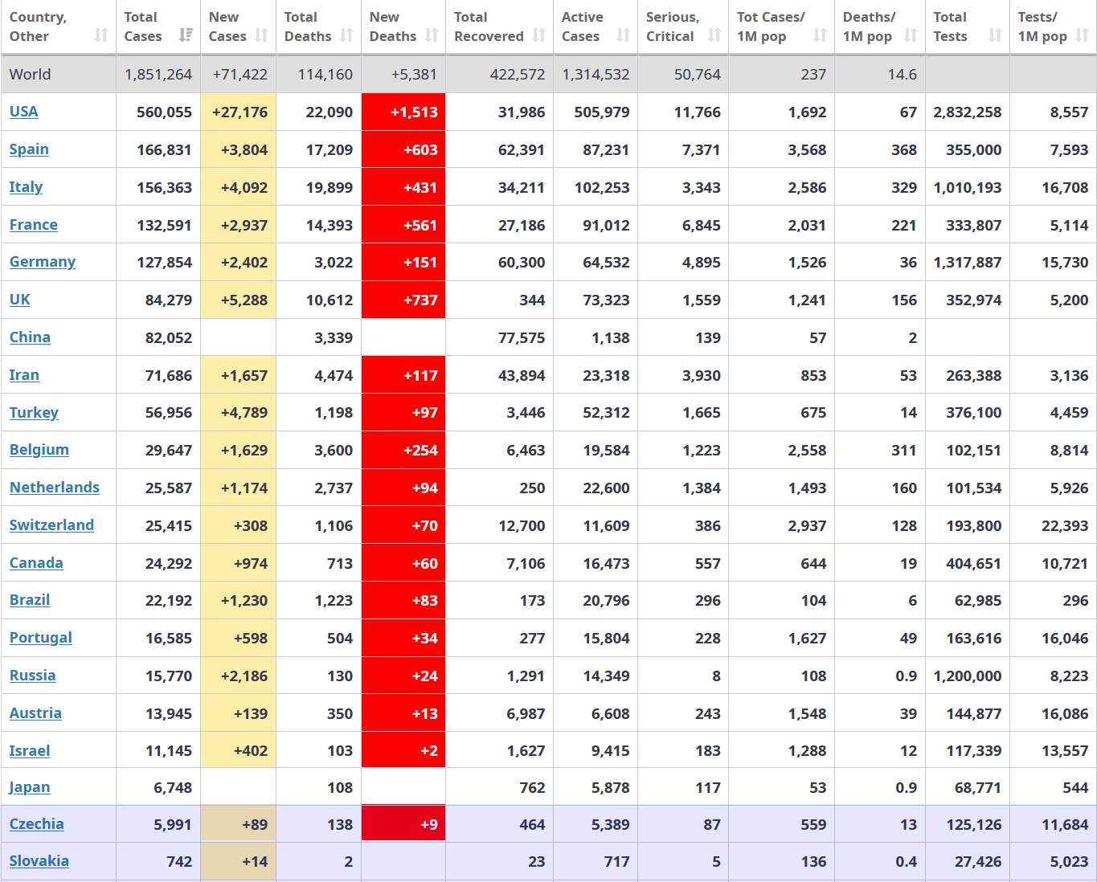Open the Spain country page
The image size is (1097, 882).
[29, 149]
